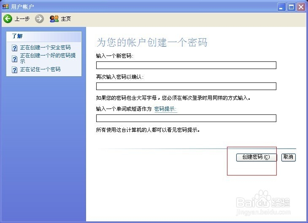Viewport: 308px width, 223px height.
Task: Click the 取消 button
Action: (288, 157)
